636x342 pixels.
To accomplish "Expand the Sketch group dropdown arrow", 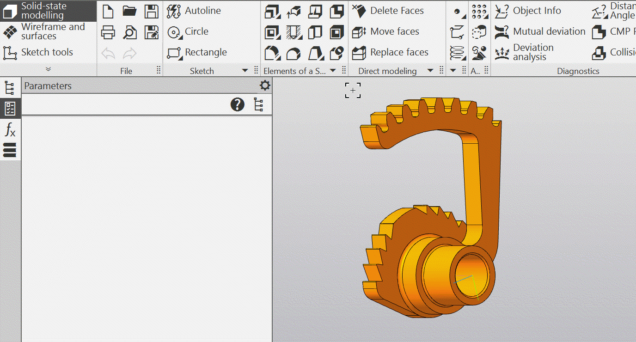I will coord(245,71).
